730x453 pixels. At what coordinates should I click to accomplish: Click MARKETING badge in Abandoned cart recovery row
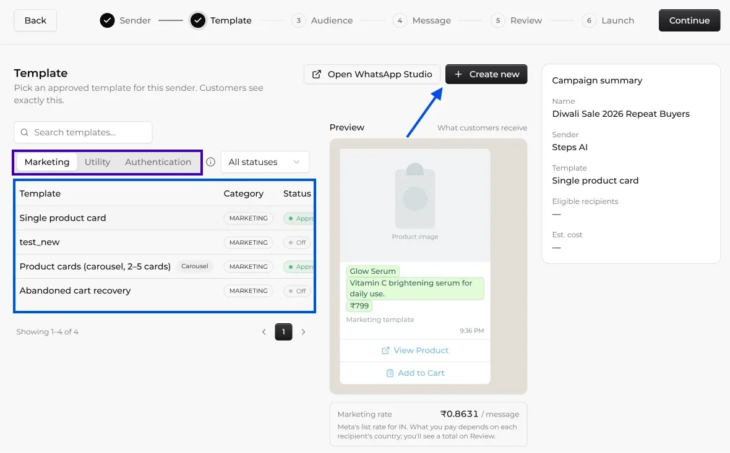(x=248, y=290)
